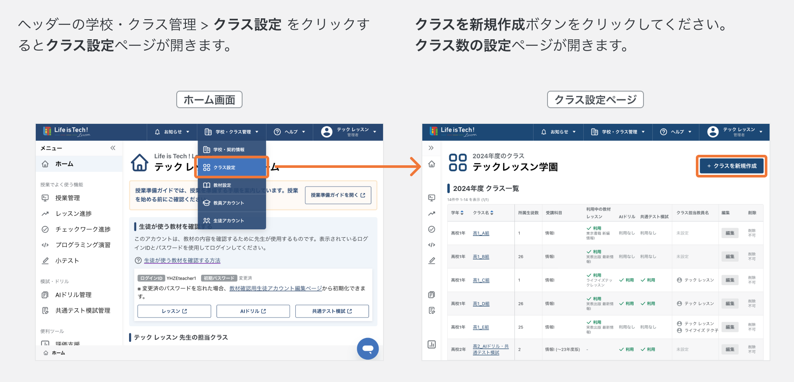Expand the collapsed sidebar on the class settings page
Image resolution: width=794 pixels, height=382 pixels.
click(x=431, y=148)
